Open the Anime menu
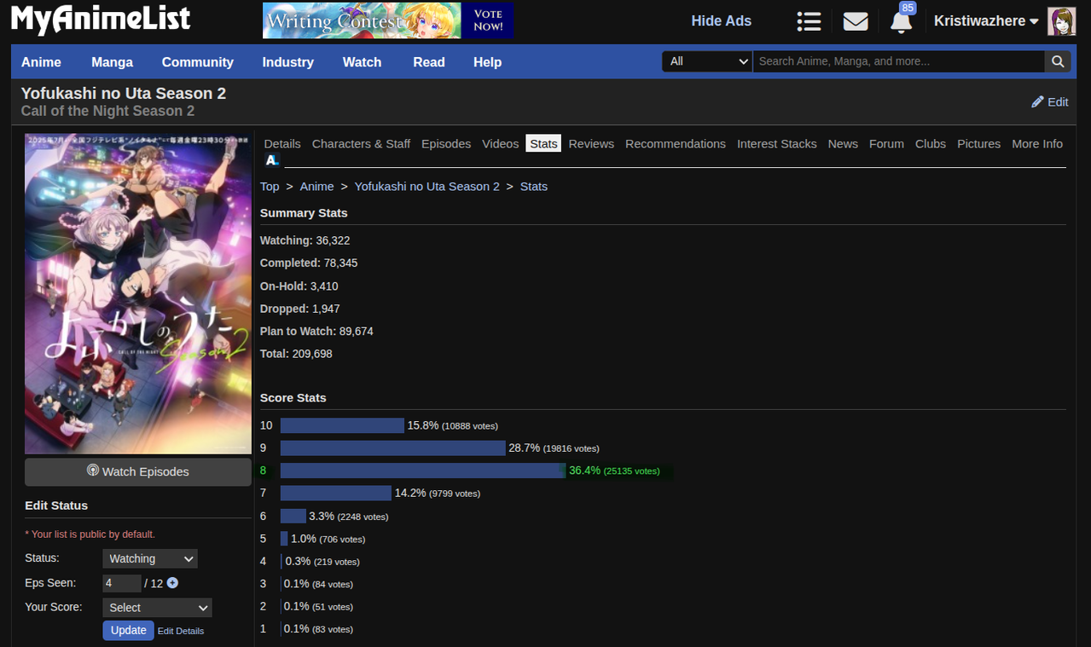Image resolution: width=1091 pixels, height=647 pixels. point(41,62)
